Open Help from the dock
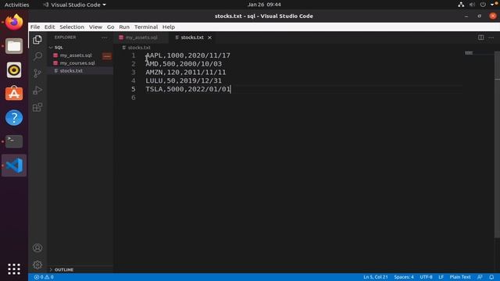500x281 pixels. 14,118
